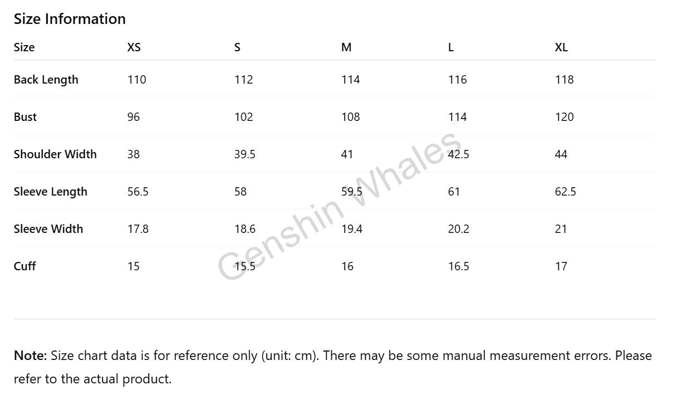Click the Shoulder Width row label
676x409 pixels.
pyautogui.click(x=55, y=154)
